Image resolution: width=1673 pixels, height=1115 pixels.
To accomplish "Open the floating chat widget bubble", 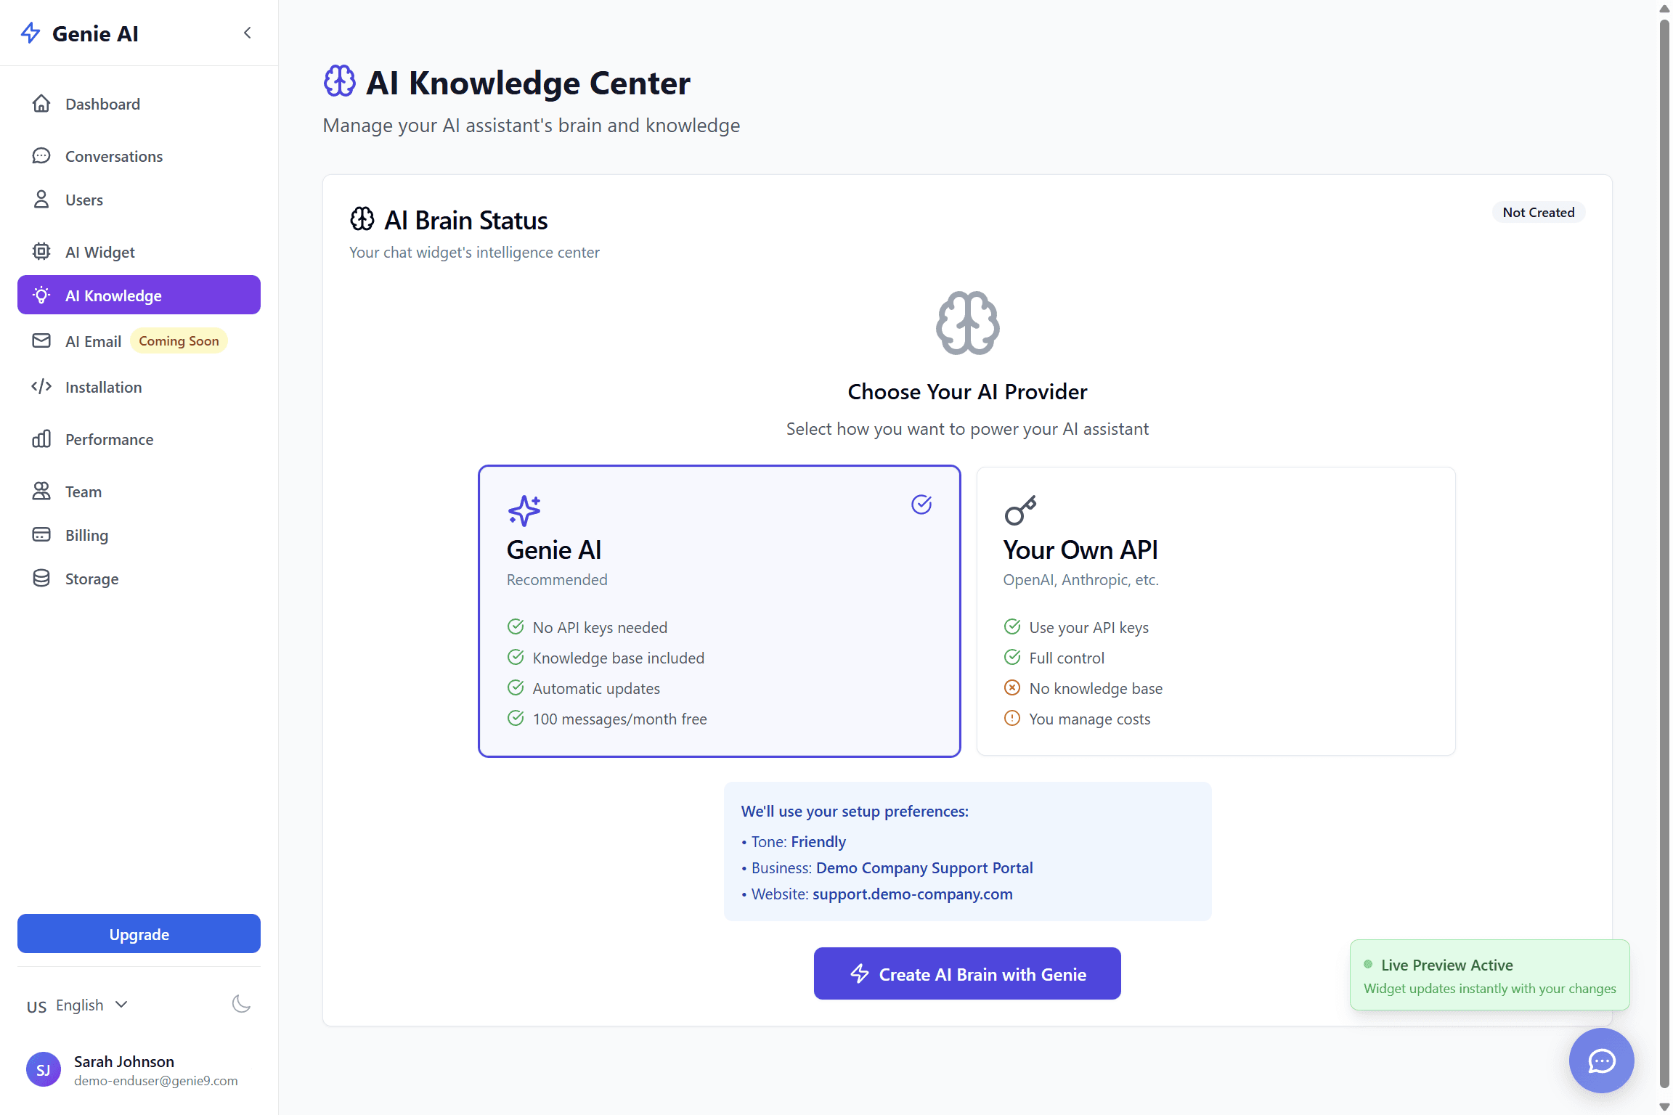I will pos(1601,1061).
